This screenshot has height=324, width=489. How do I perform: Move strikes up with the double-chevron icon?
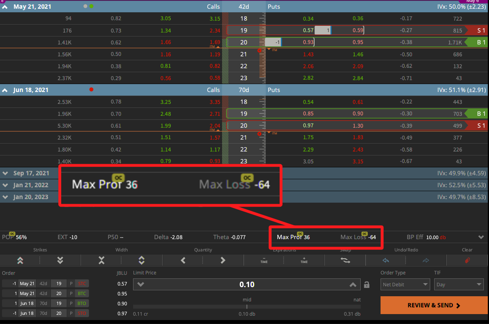pos(20,260)
